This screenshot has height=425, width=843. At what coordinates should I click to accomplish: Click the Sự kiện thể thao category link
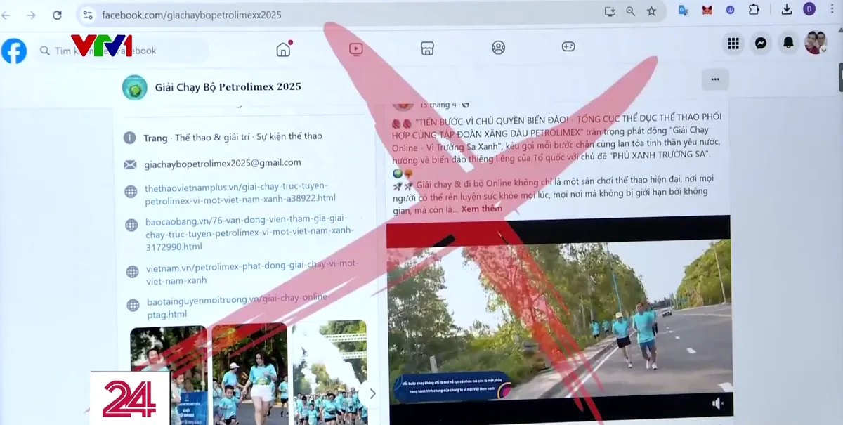(x=289, y=136)
